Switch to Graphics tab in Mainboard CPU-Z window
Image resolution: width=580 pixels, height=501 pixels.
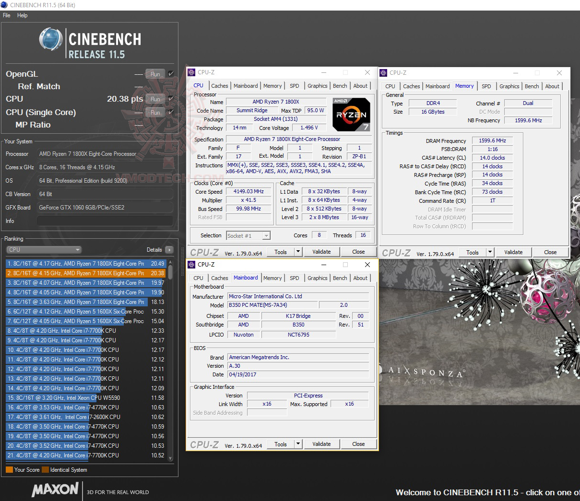(x=318, y=278)
